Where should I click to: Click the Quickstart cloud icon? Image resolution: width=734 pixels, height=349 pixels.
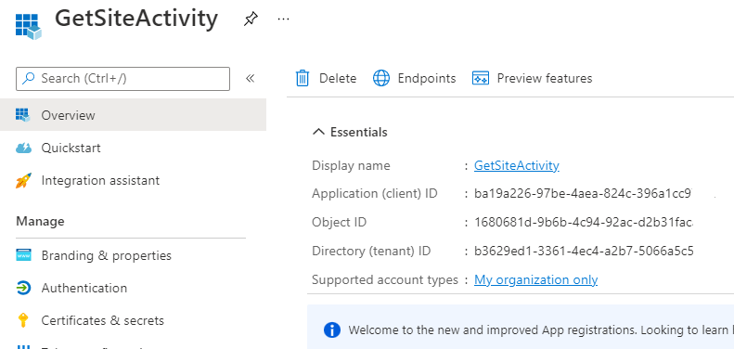pos(23,148)
